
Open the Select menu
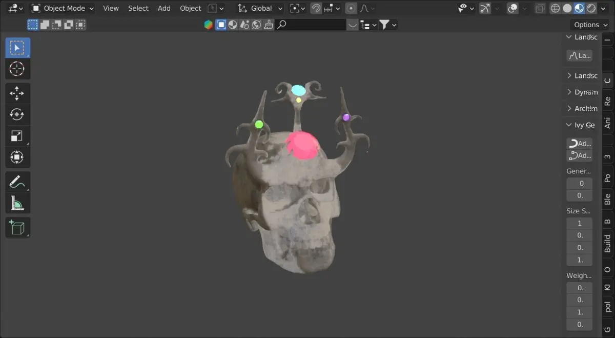pyautogui.click(x=138, y=8)
